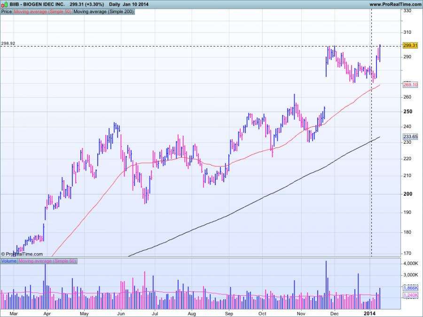Click the 2014 label on time axis
Viewport: 423px width, 317px height.
coord(369,314)
